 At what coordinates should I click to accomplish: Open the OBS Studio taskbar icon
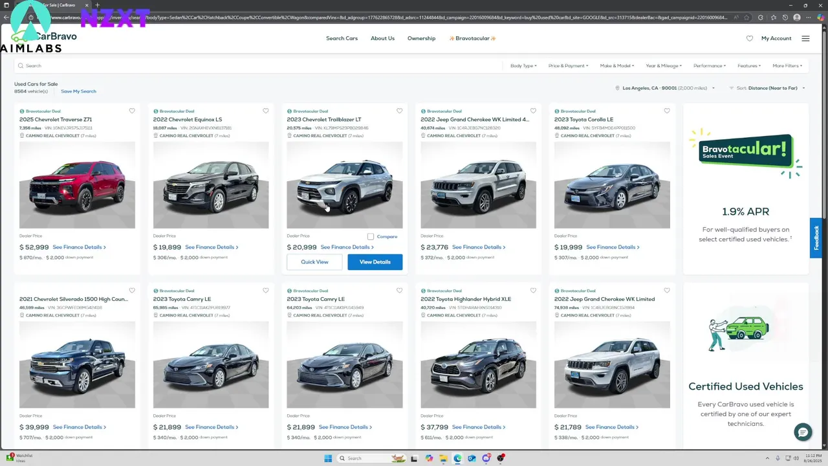500,458
